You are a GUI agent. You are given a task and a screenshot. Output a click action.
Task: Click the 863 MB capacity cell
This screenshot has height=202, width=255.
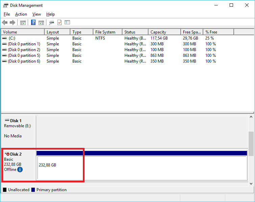click(x=157, y=55)
